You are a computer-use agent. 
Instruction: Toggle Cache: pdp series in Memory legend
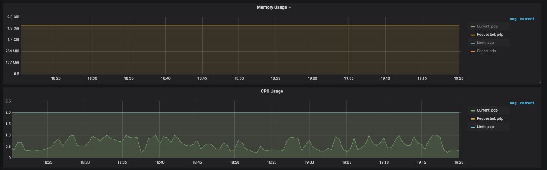[x=486, y=51]
